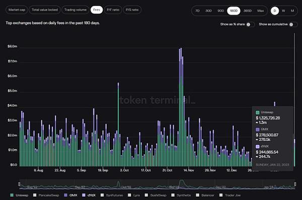Screen dimensions: 302x200
Task: Toggle PancakeSwap series in legend
Action: (46, 195)
